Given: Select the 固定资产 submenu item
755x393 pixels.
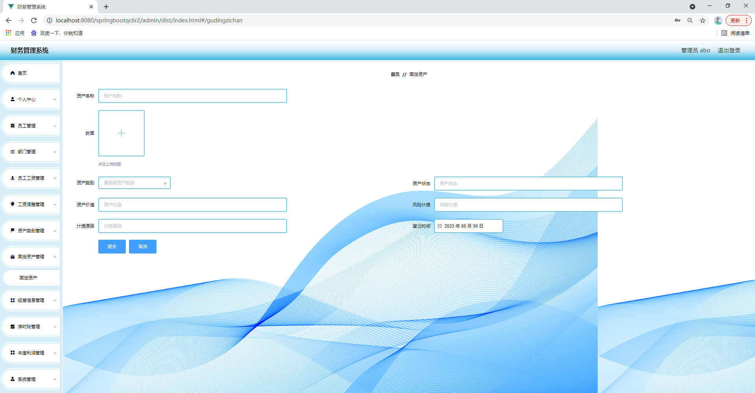Looking at the screenshot, I should pyautogui.click(x=31, y=278).
